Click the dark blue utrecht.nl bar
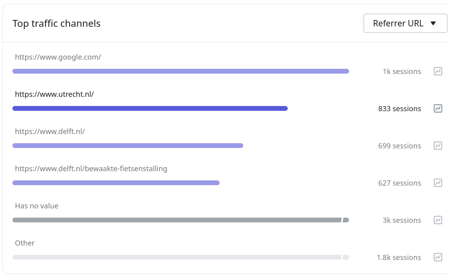The width and height of the screenshot is (450, 276). coord(150,108)
